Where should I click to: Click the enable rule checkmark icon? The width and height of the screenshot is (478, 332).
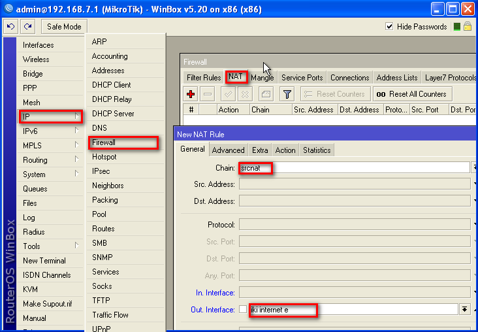tap(228, 94)
